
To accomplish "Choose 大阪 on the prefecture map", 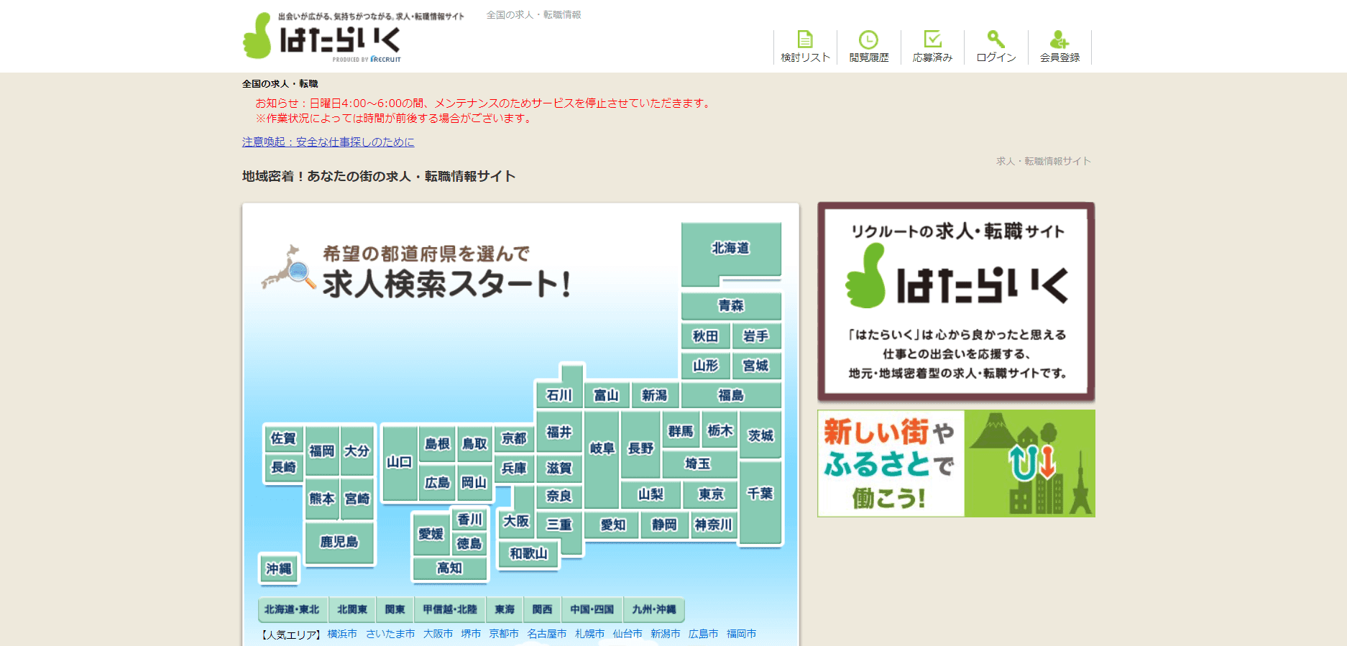I will tap(516, 521).
